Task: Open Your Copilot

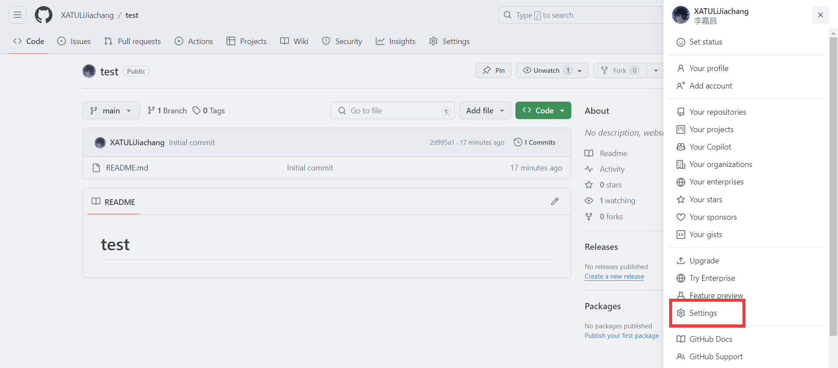Action: click(x=746, y=147)
